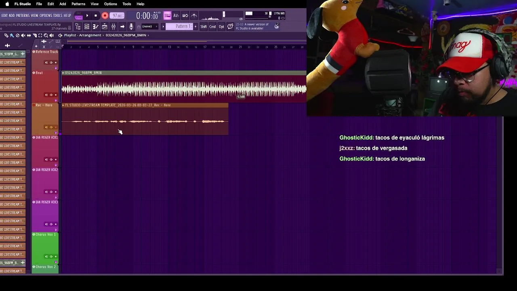The width and height of the screenshot is (517, 291).
Task: Toggle the Rec - Here track solo dot
Action: (x=56, y=127)
